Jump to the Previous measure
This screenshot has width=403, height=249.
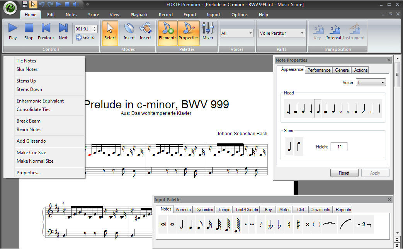coord(46,32)
